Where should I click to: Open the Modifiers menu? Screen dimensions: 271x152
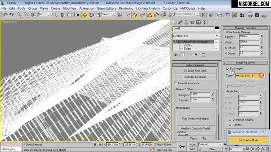click(x=69, y=8)
